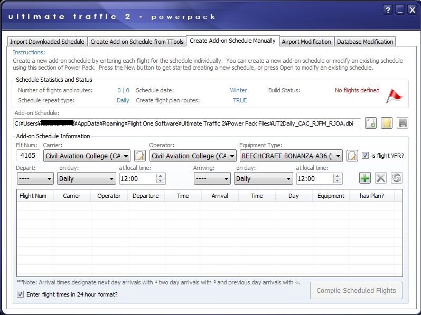The height and width of the screenshot is (315, 421).
Task: Click the Arrival column header
Action: [220, 196]
